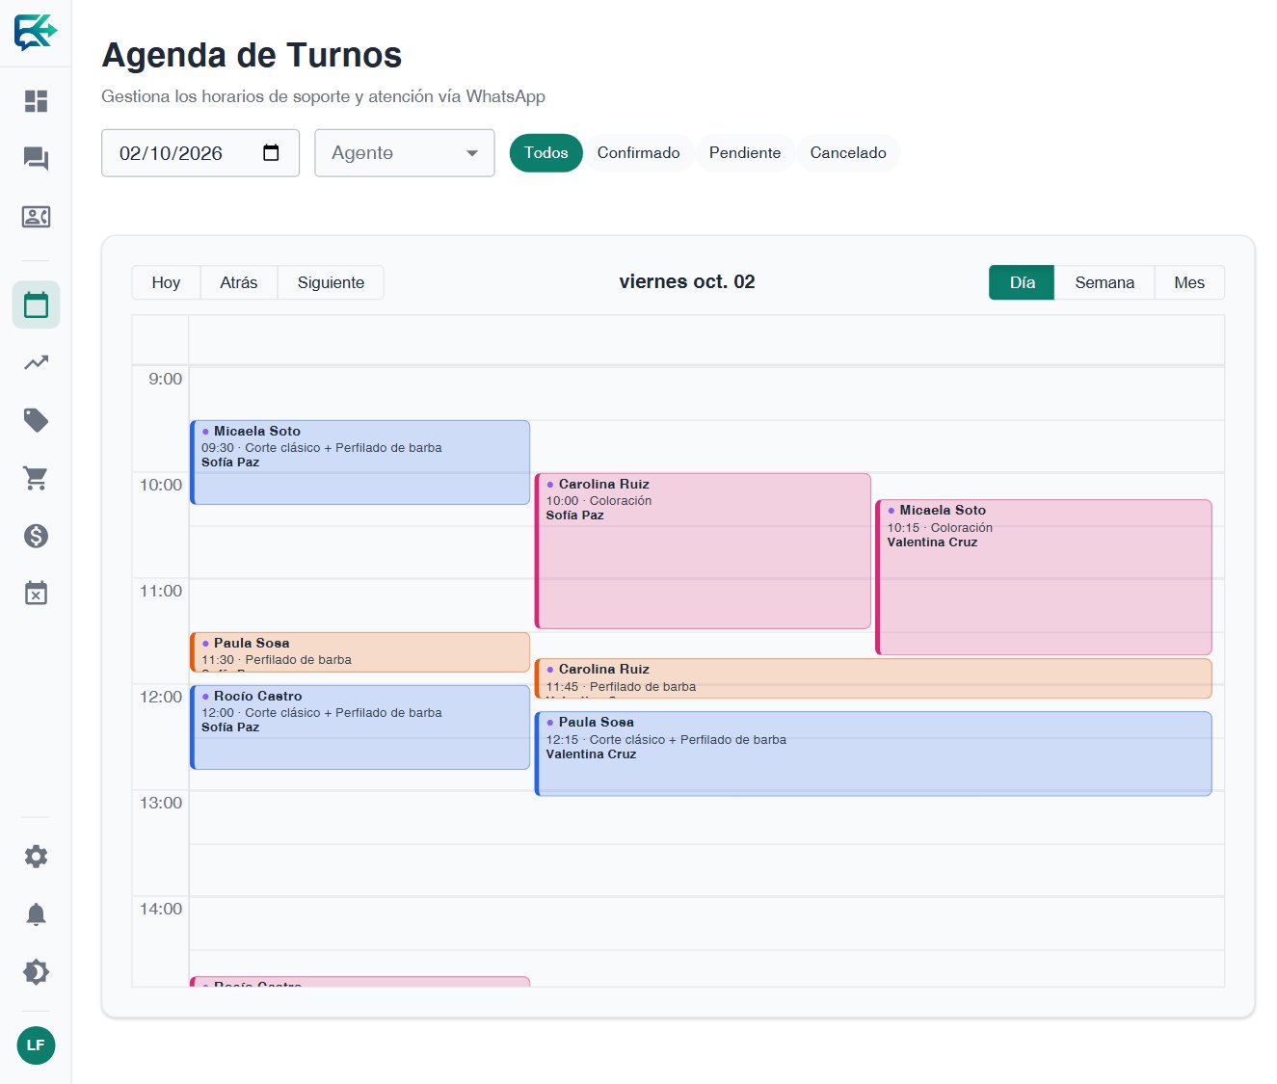Viewport: 1277px width, 1084px height.
Task: Click the 13:00 time label
Action: [x=161, y=803]
